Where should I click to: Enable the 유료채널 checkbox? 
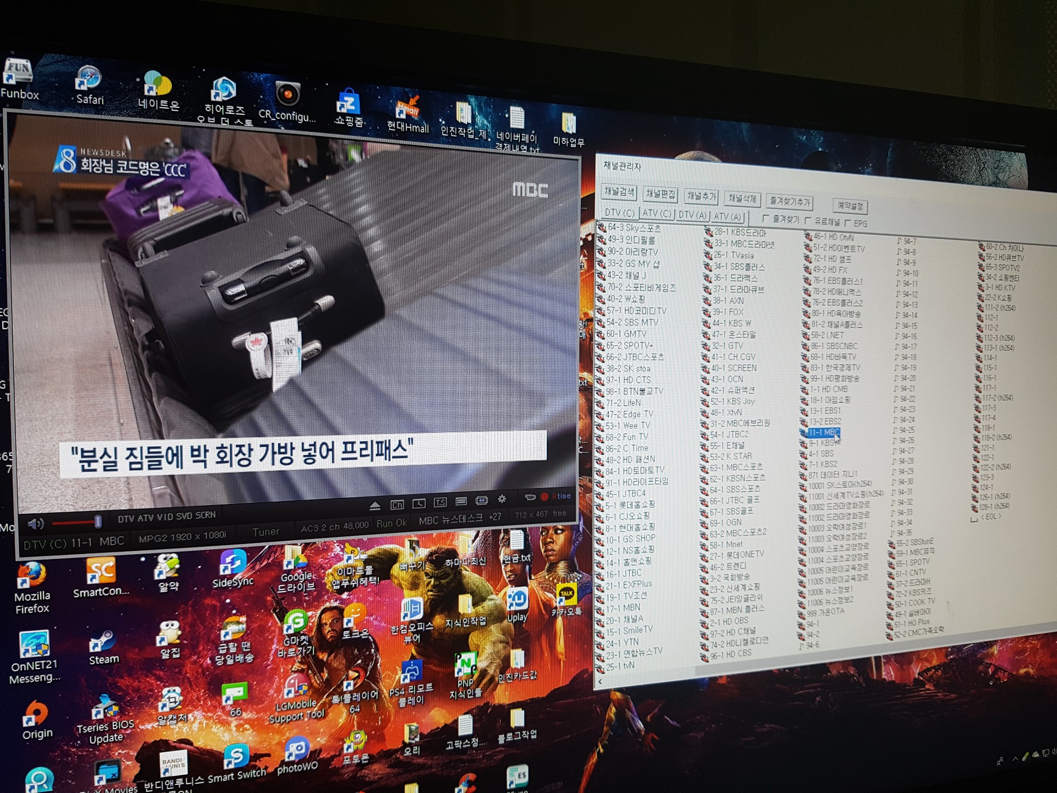click(x=808, y=221)
